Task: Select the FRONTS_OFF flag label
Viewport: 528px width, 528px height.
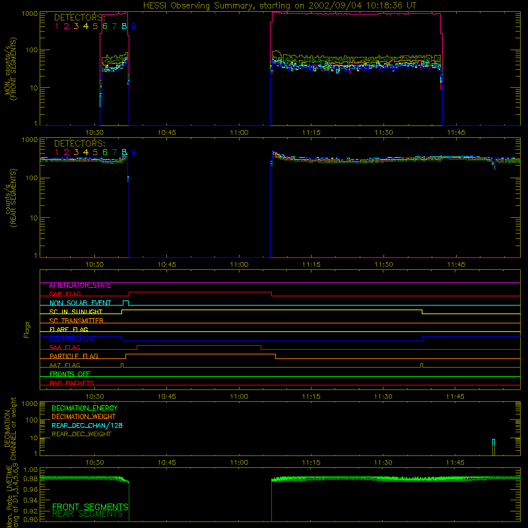Action: (x=70, y=374)
